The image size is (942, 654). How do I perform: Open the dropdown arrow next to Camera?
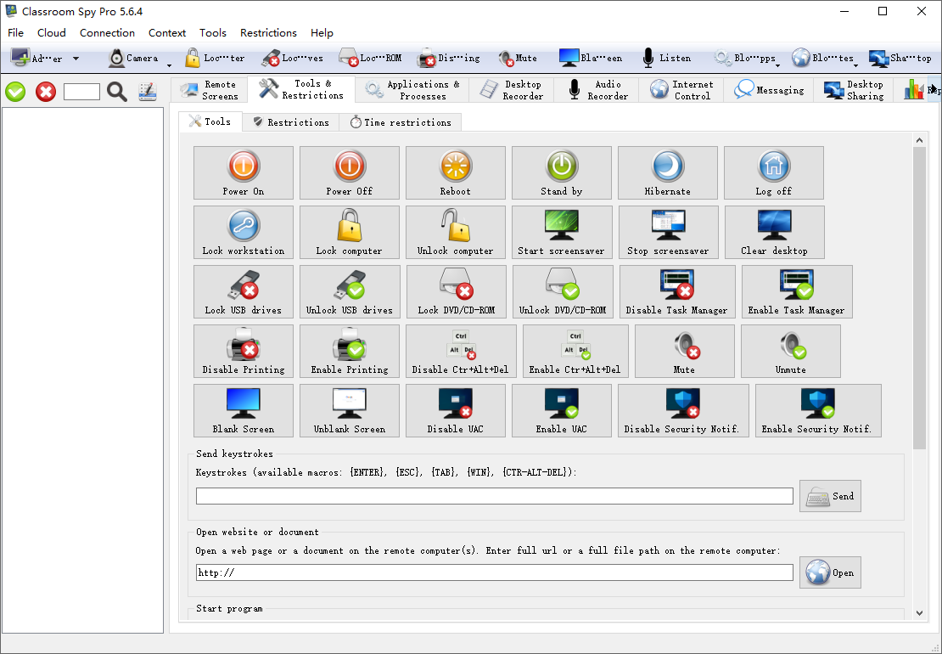[169, 64]
